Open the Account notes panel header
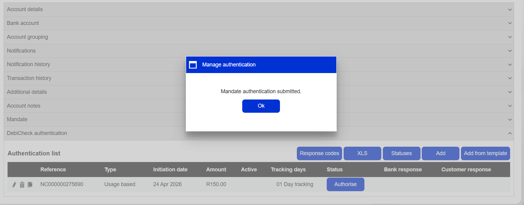Image resolution: width=524 pixels, height=205 pixels. click(x=259, y=106)
